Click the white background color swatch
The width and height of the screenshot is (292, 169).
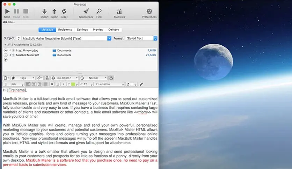coord(132,84)
